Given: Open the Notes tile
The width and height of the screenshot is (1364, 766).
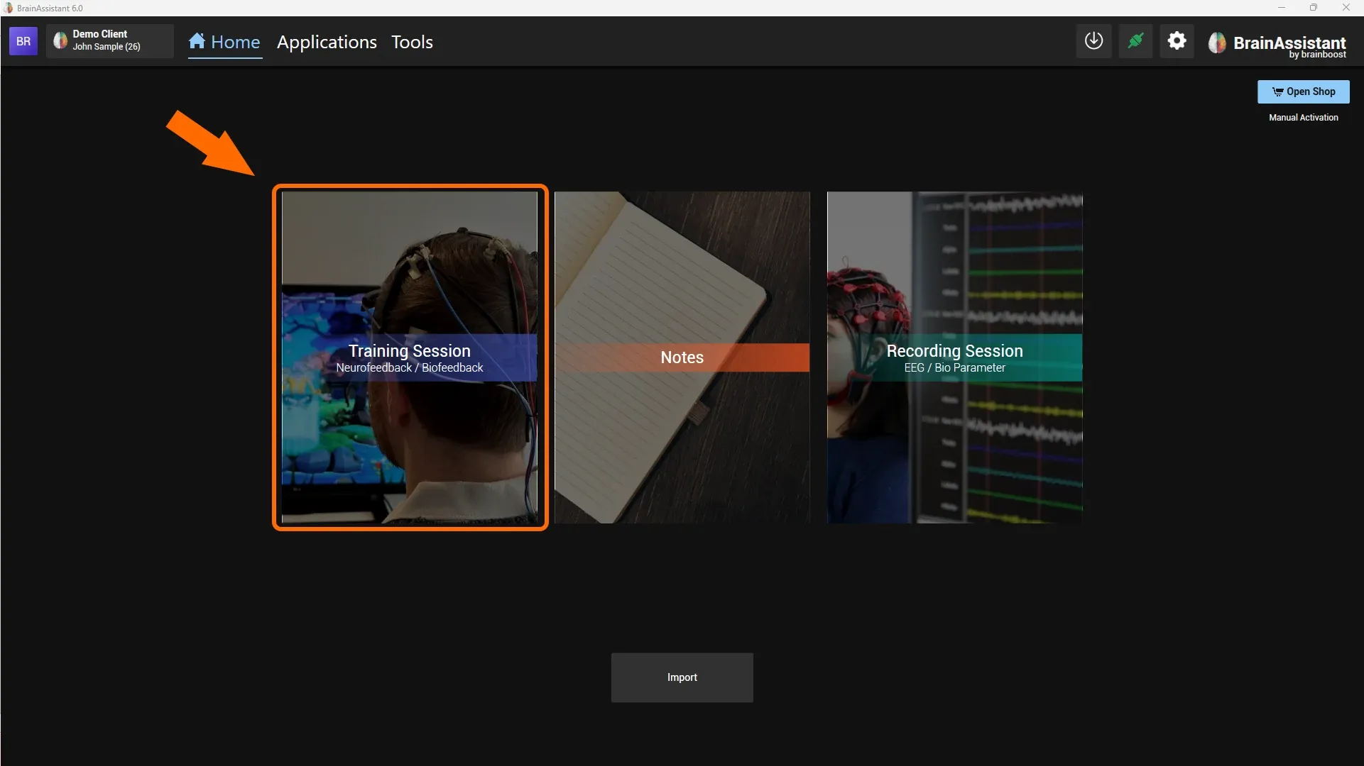Looking at the screenshot, I should tap(682, 357).
